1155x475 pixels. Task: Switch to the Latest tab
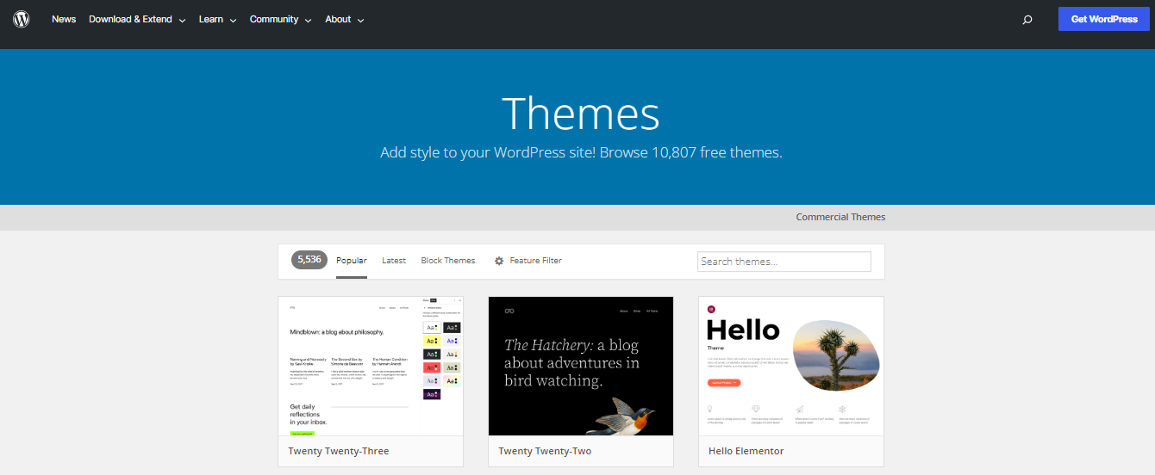[x=394, y=261]
